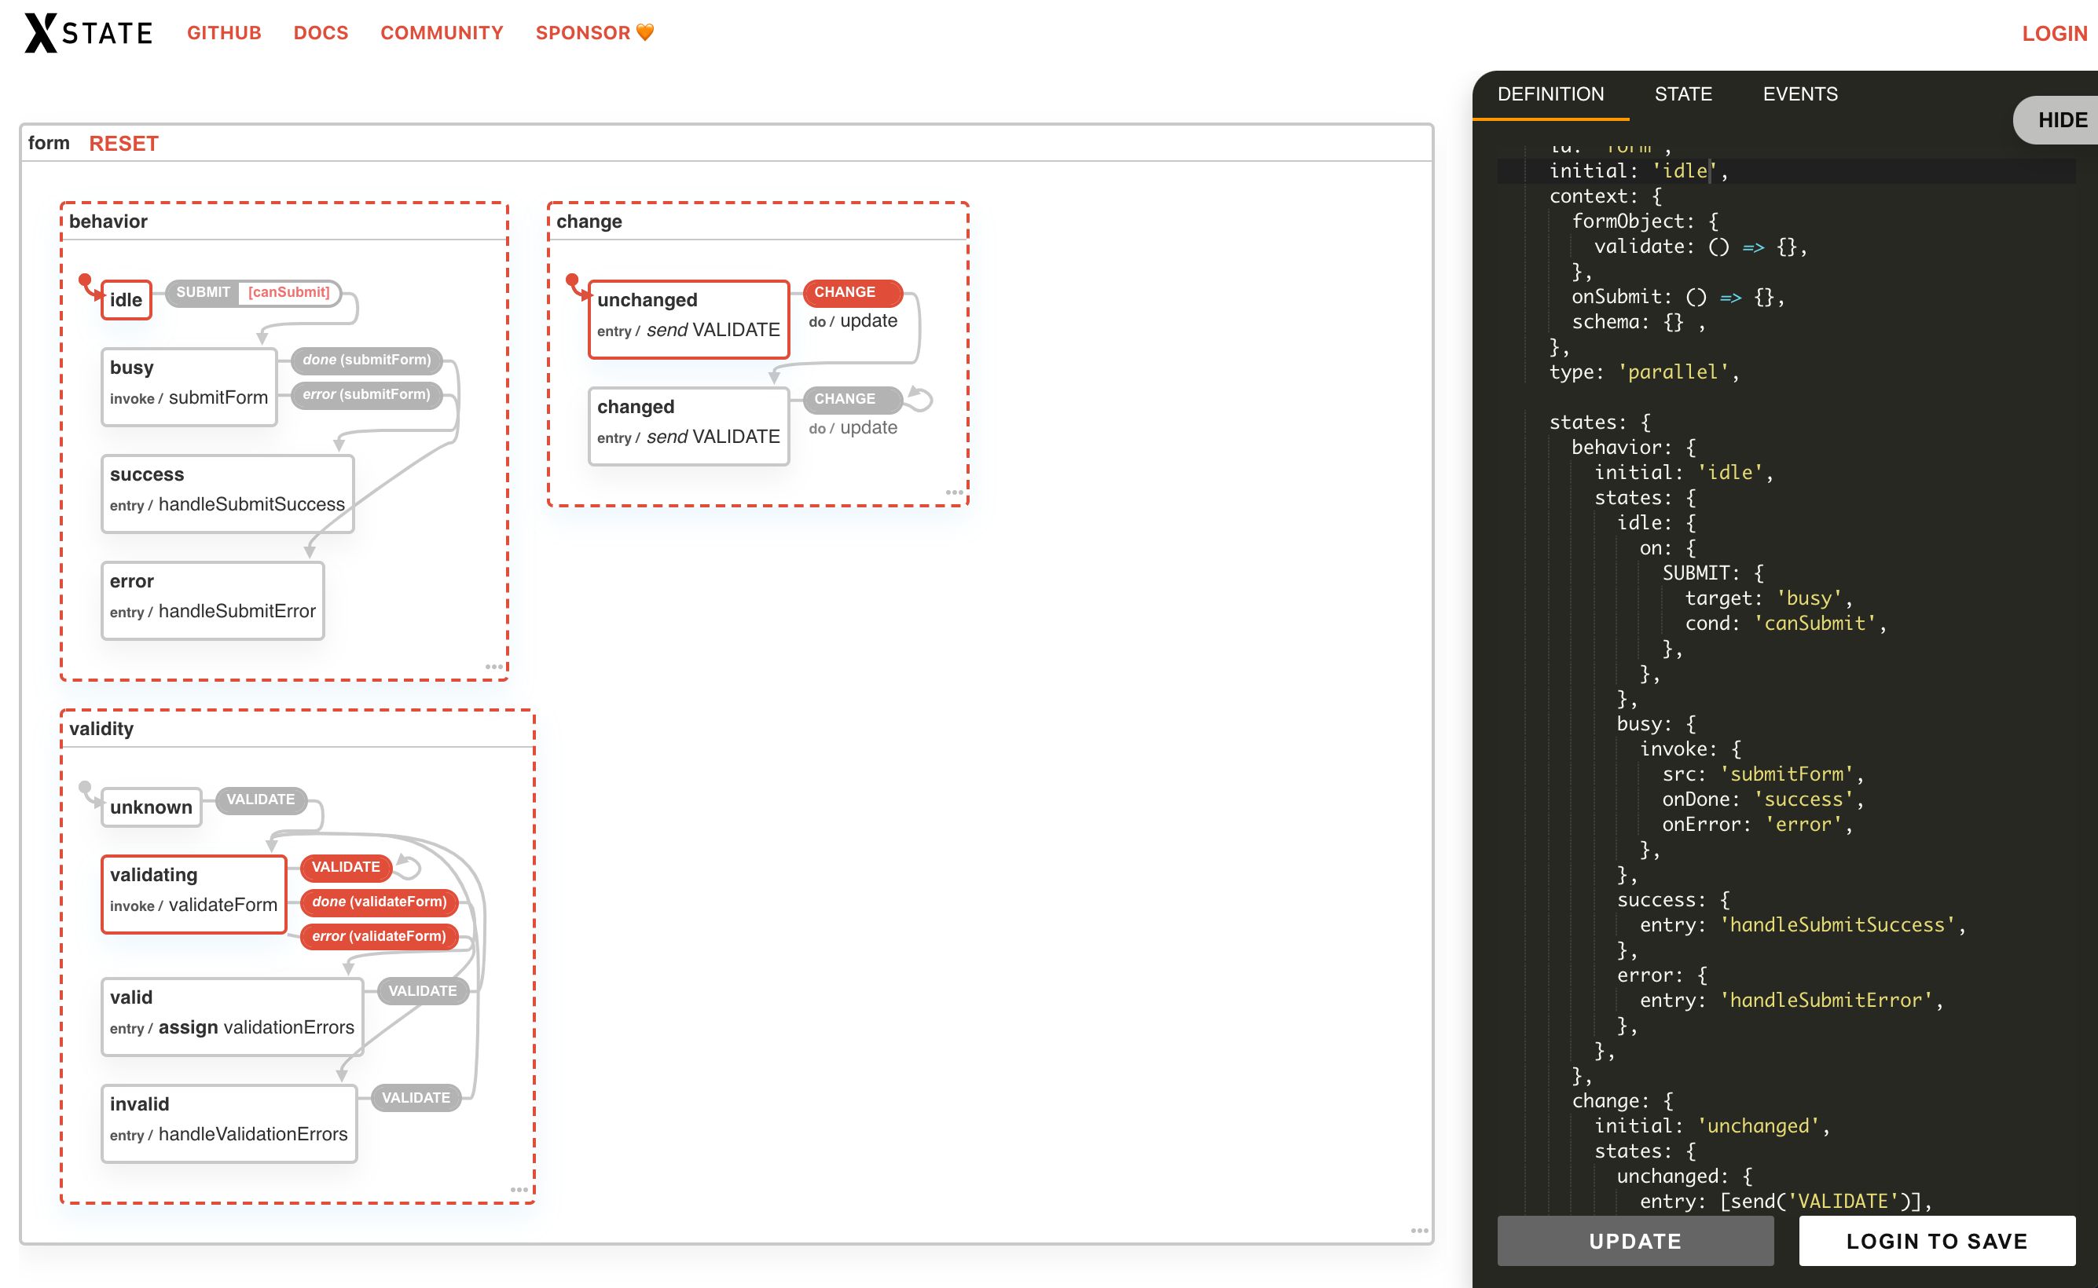The width and height of the screenshot is (2098, 1288).
Task: Click the self-loop arrow on validating VALIDATE
Action: point(408,865)
